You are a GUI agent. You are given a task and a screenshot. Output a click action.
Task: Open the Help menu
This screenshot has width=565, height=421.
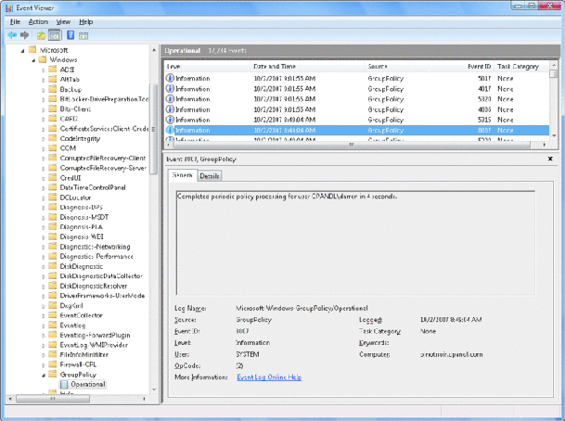(85, 22)
